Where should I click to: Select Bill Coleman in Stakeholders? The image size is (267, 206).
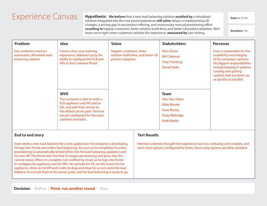[x=171, y=56]
